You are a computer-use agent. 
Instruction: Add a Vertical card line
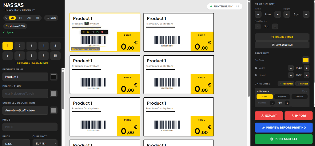pyautogui.click(x=302, y=84)
